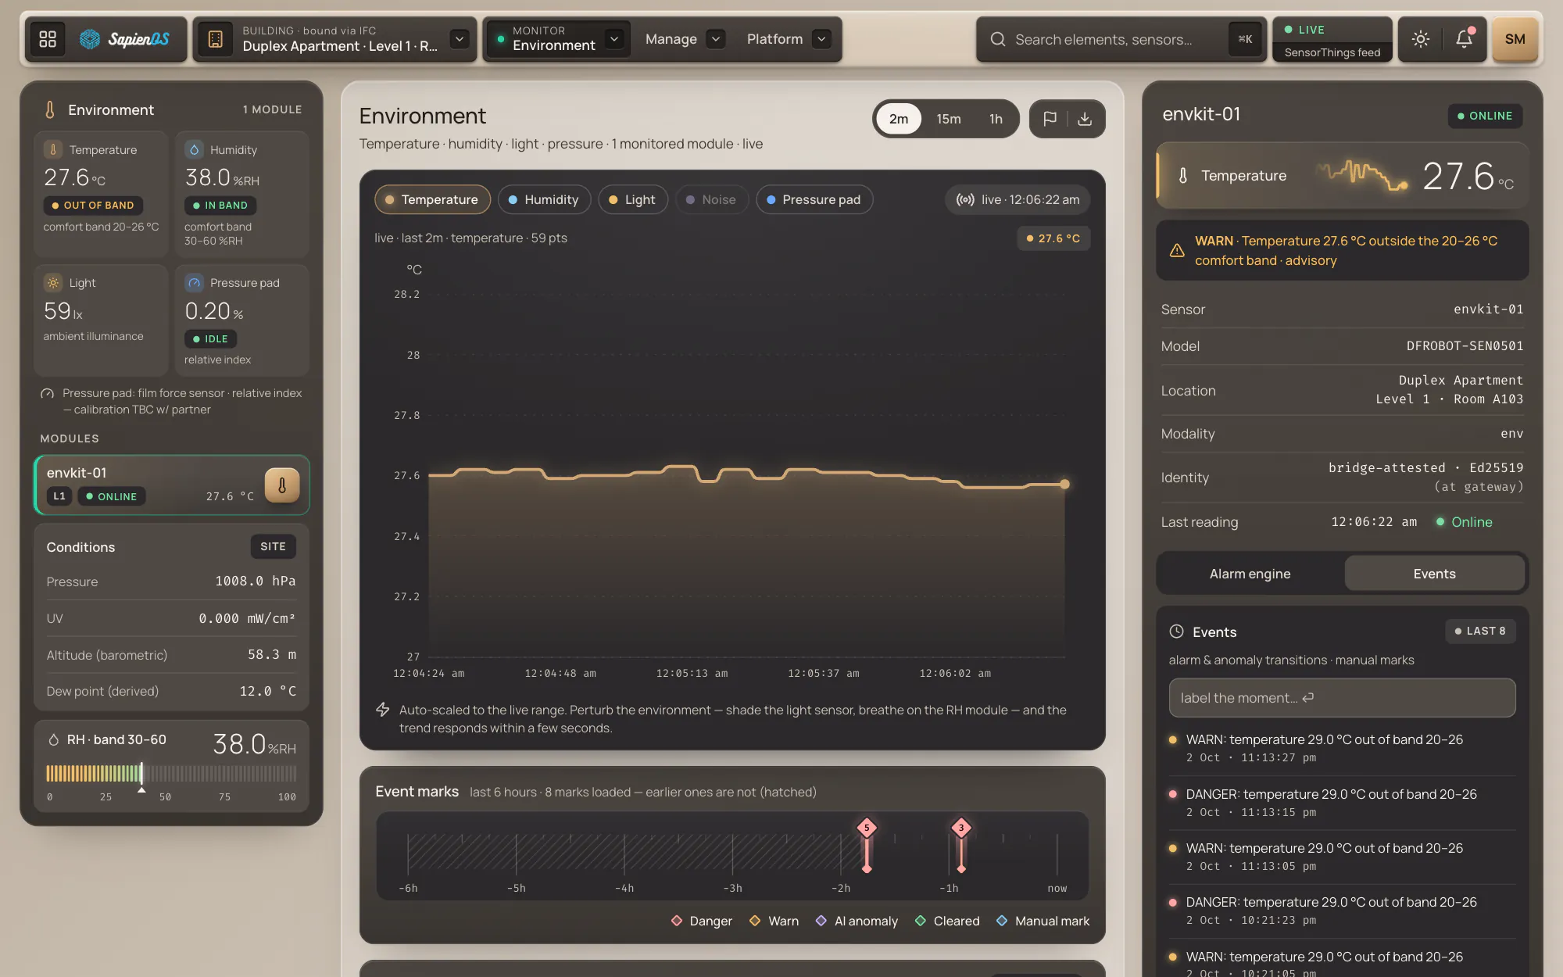Click timeline marker with 5 events
Viewport: 1563px width, 977px height.
866,828
